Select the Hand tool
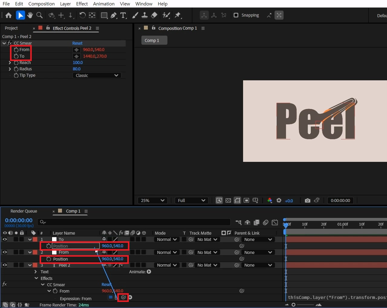The width and height of the screenshot is (387, 308). (30, 15)
